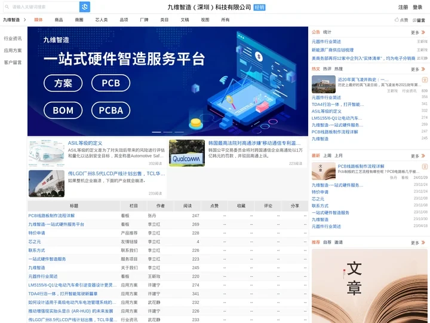Open 芯之元 row in the table
Viewport: 430px width, 323px height.
pos(35,242)
